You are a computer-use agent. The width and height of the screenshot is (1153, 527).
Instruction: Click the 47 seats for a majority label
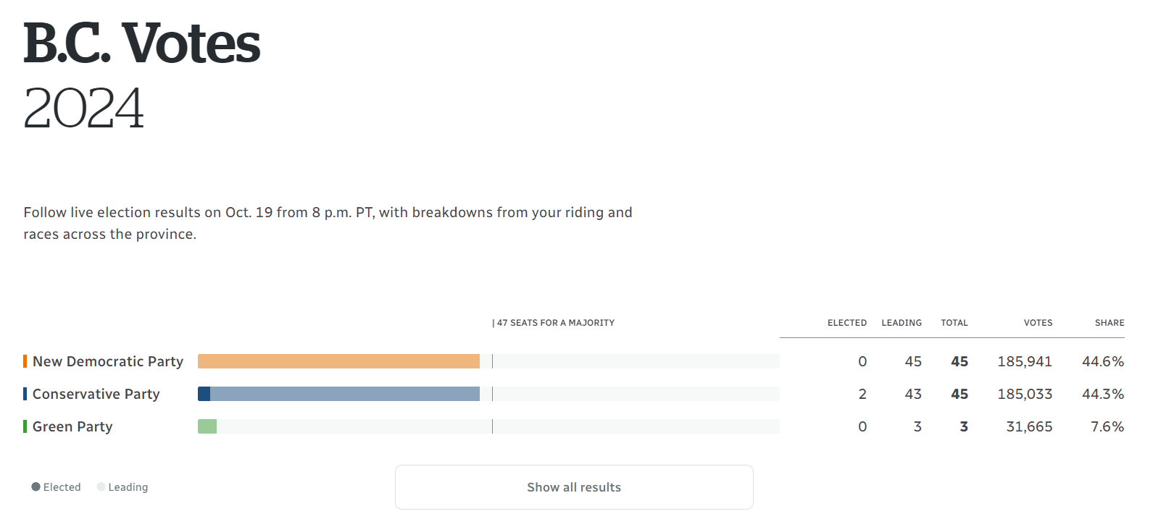coord(555,323)
